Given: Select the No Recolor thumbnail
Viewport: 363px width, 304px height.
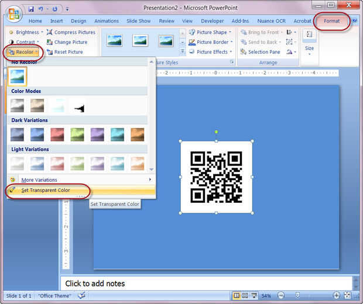Looking at the screenshot, I should (x=18, y=76).
